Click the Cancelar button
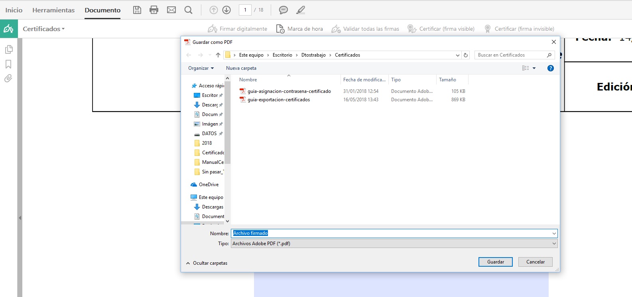The image size is (632, 297). tap(536, 262)
